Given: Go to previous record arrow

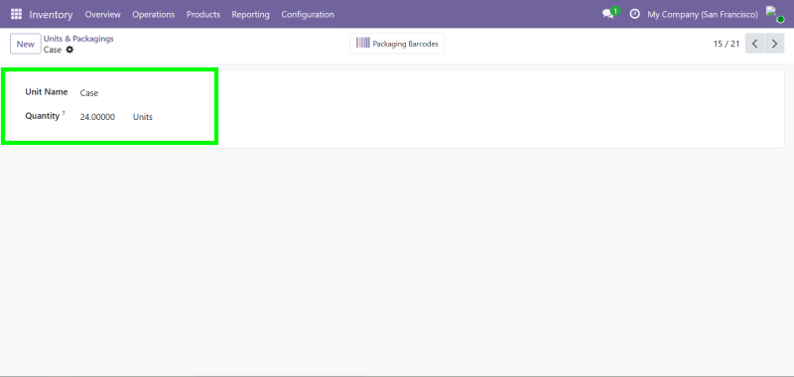Looking at the screenshot, I should coord(754,44).
